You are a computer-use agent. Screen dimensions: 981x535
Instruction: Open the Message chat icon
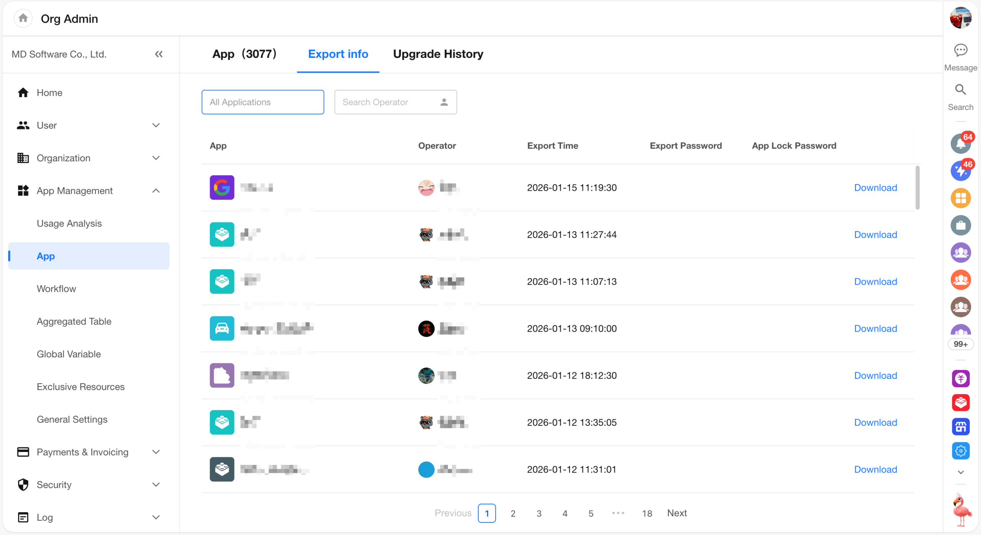(x=960, y=51)
